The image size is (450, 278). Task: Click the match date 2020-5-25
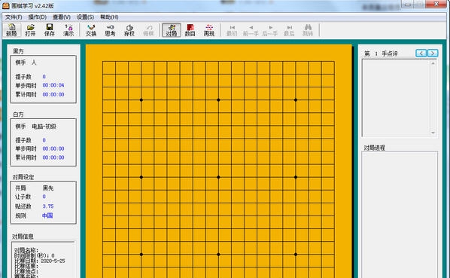(53, 261)
